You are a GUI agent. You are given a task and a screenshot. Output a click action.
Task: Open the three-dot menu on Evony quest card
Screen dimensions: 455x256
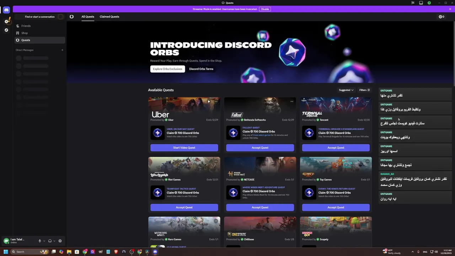[368, 161]
